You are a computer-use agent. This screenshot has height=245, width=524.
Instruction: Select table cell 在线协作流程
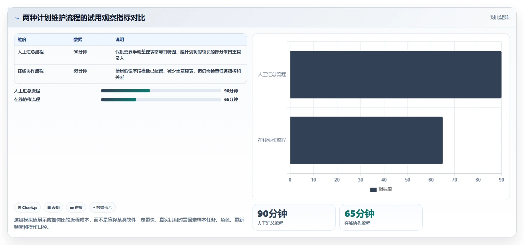click(31, 71)
